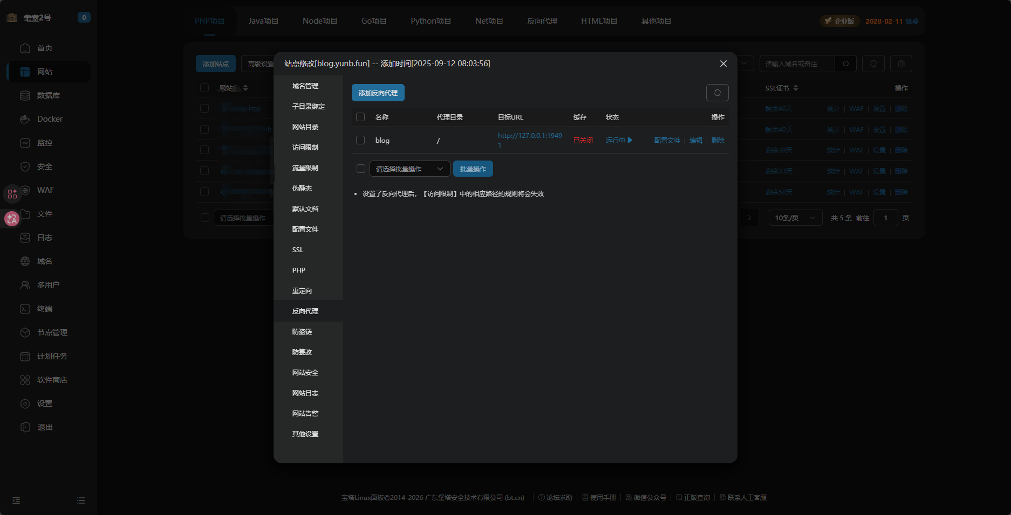Check the blog proxy row checkbox
Screen dimensions: 1011x515
[x=360, y=140]
